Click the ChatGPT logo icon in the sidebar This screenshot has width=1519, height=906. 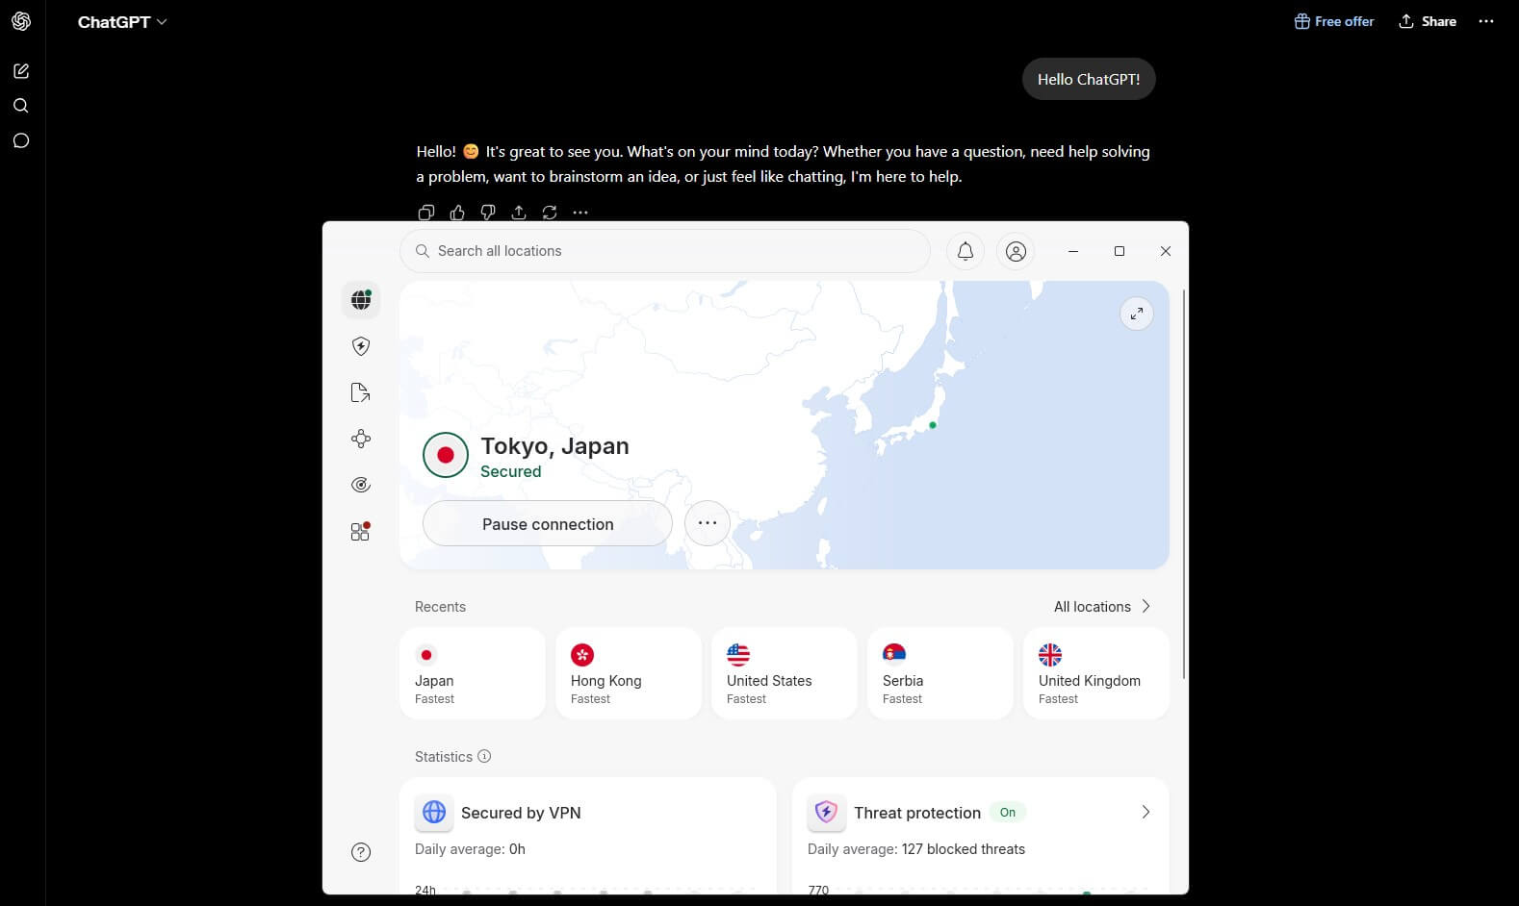21,21
